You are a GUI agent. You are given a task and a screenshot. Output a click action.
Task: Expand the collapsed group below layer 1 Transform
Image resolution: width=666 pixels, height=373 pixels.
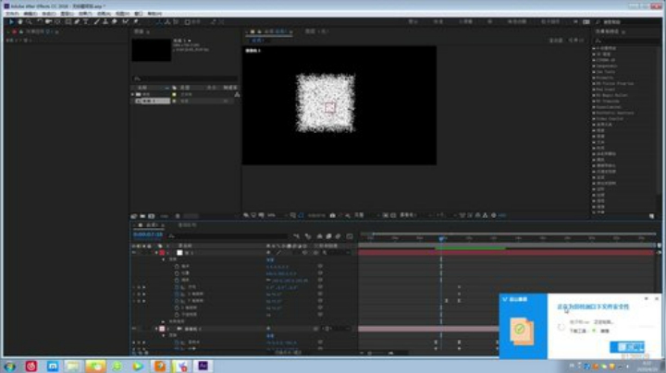tap(164, 321)
